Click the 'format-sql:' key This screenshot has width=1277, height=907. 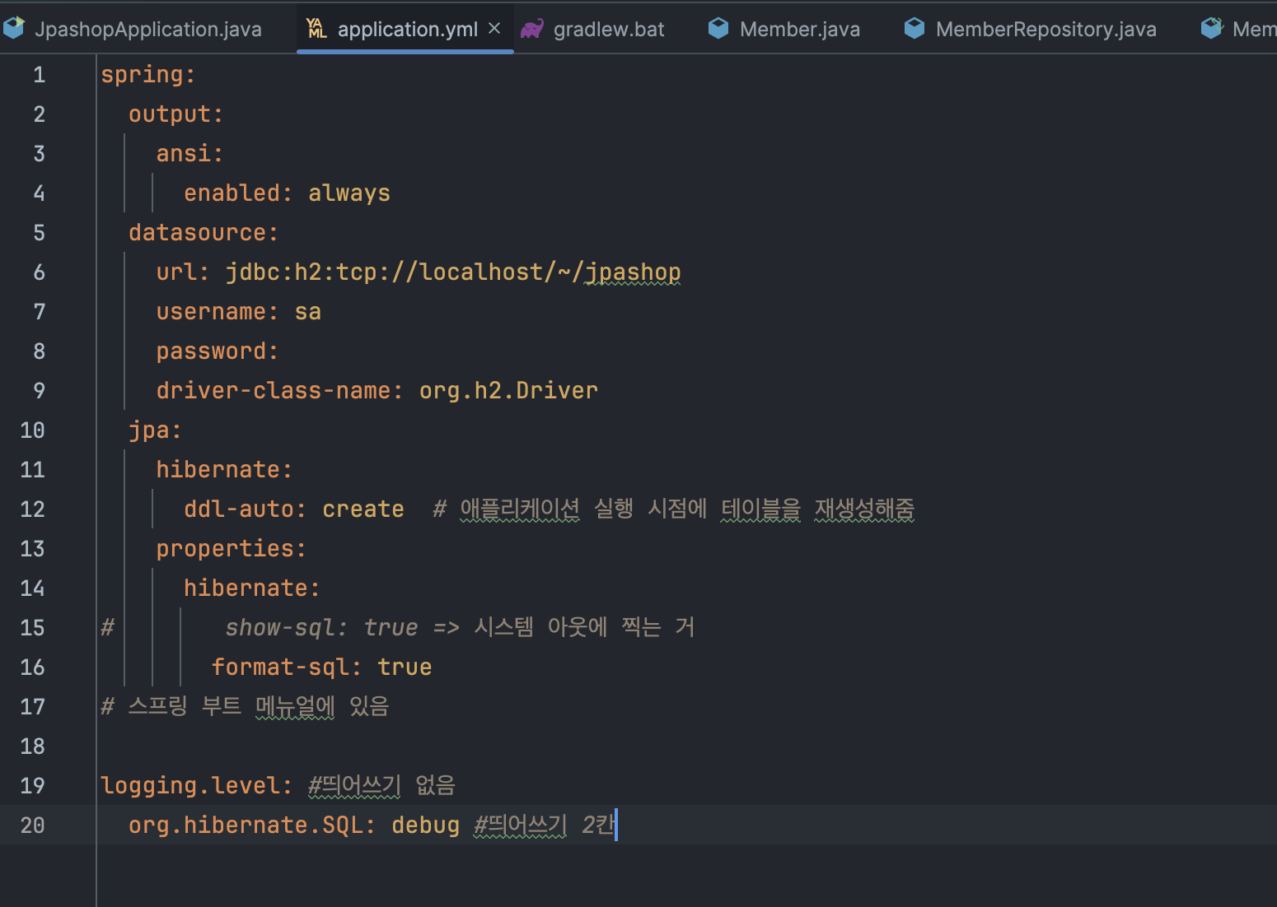[287, 667]
